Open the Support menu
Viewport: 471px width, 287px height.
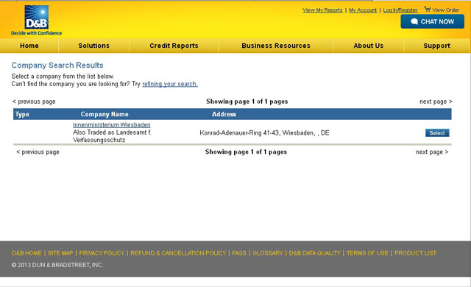(x=436, y=46)
